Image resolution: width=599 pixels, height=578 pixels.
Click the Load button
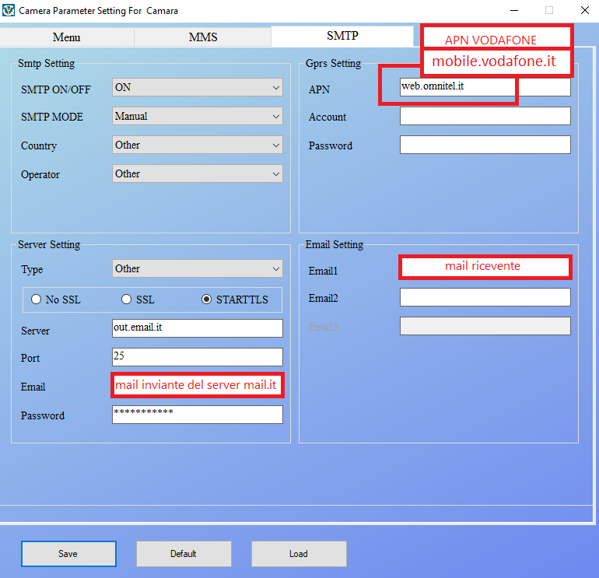coord(299,554)
